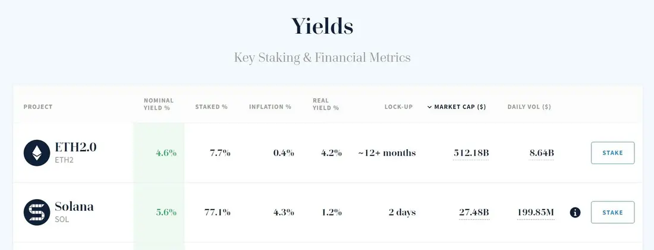Viewport: 654px width, 250px height.
Task: Sort by the Project column header
Action: tap(38, 107)
